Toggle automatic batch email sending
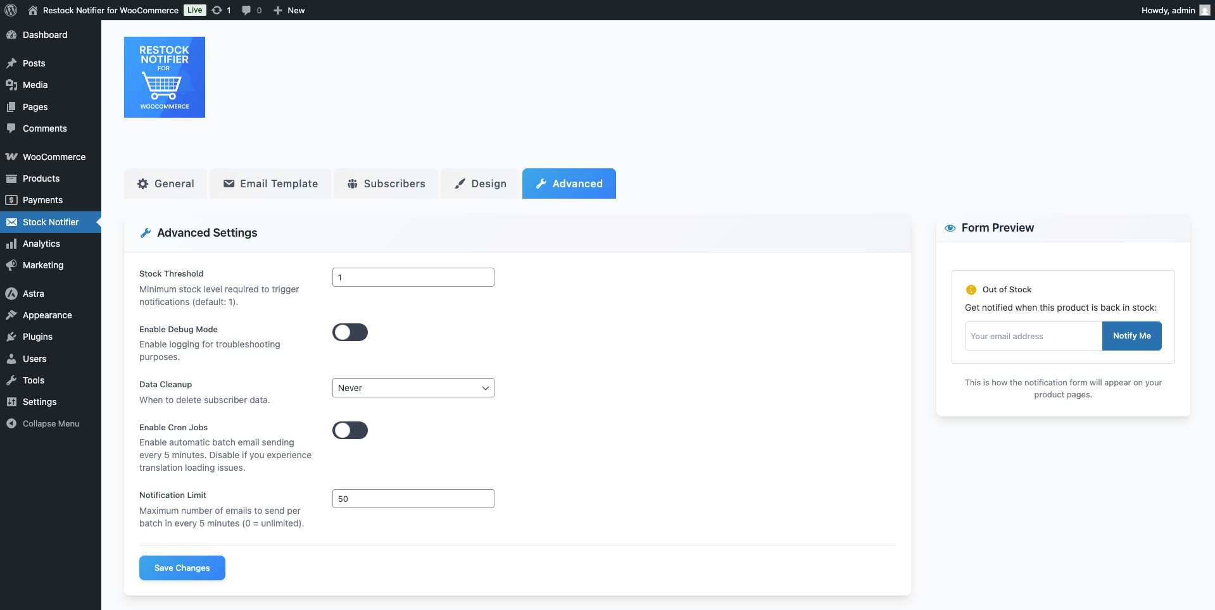The width and height of the screenshot is (1215, 610). pyautogui.click(x=349, y=430)
